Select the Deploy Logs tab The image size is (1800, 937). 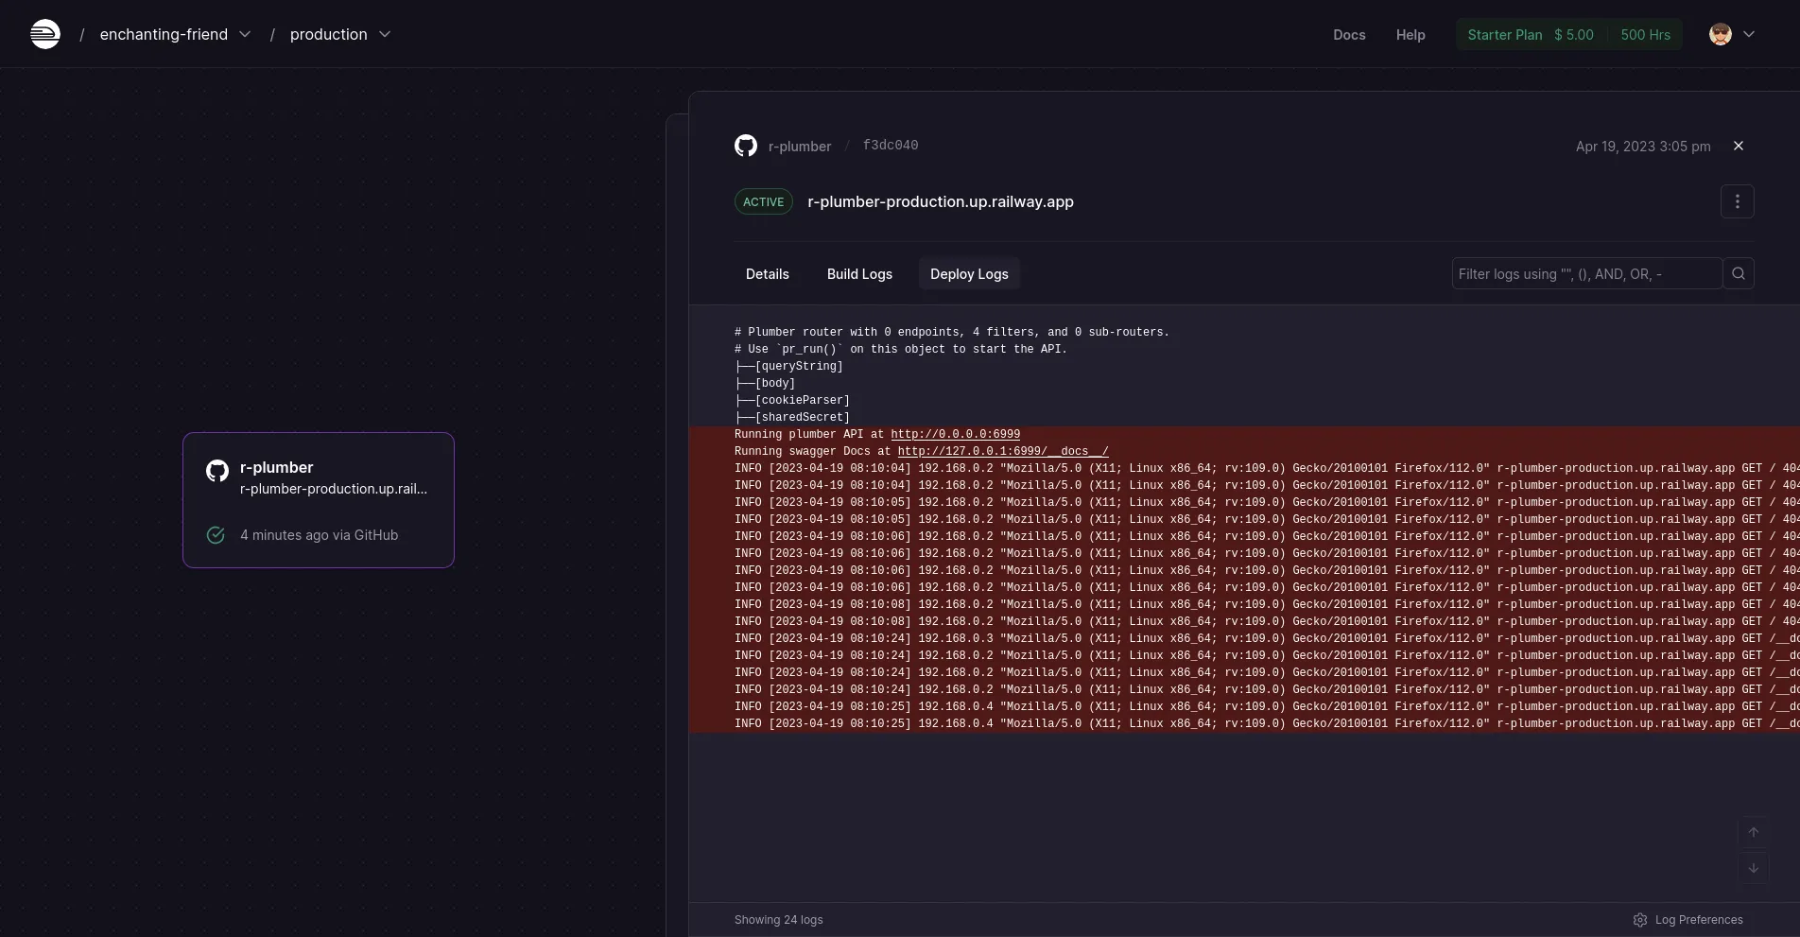[x=969, y=274]
